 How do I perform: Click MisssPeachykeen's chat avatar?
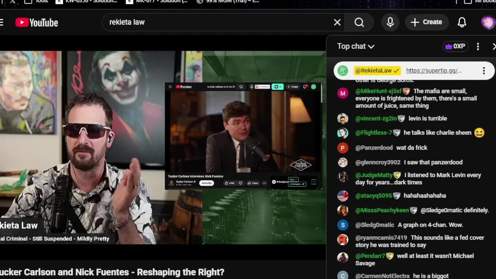click(343, 210)
